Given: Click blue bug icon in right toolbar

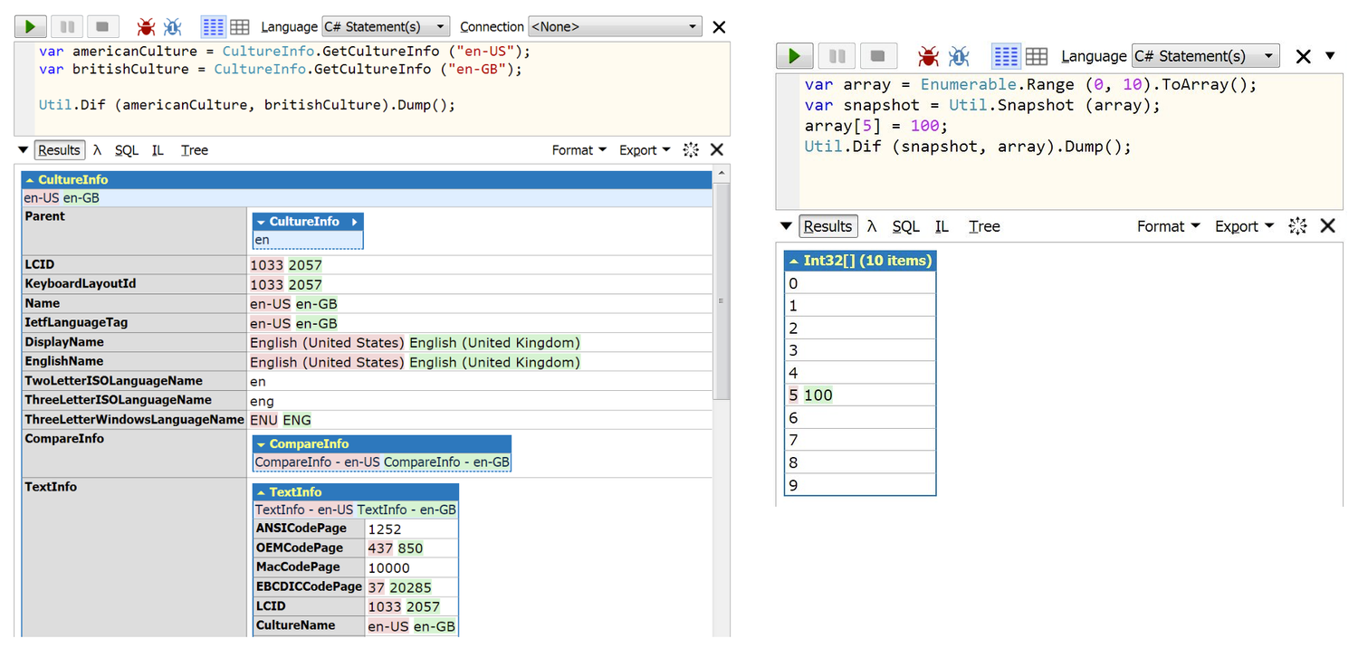Looking at the screenshot, I should 959,56.
